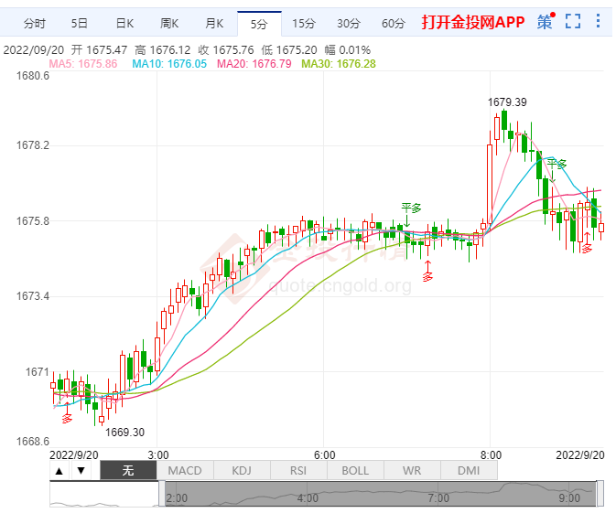Select the 60分 interval tab
This screenshot has height=513, width=616.
pos(393,23)
